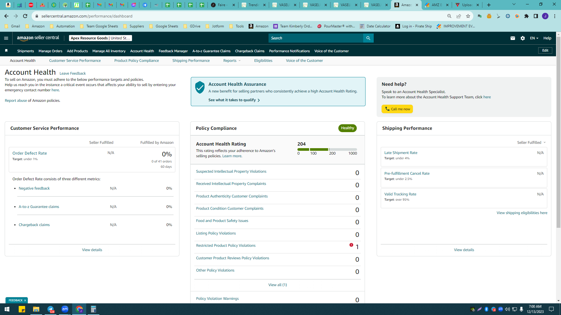
Task: Go to the Feedback Manager menu item
Action: click(173, 51)
